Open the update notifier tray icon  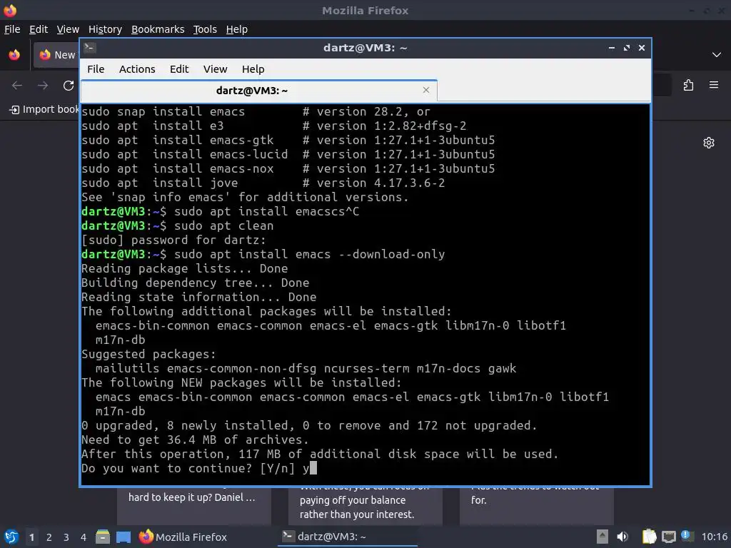[687, 536]
